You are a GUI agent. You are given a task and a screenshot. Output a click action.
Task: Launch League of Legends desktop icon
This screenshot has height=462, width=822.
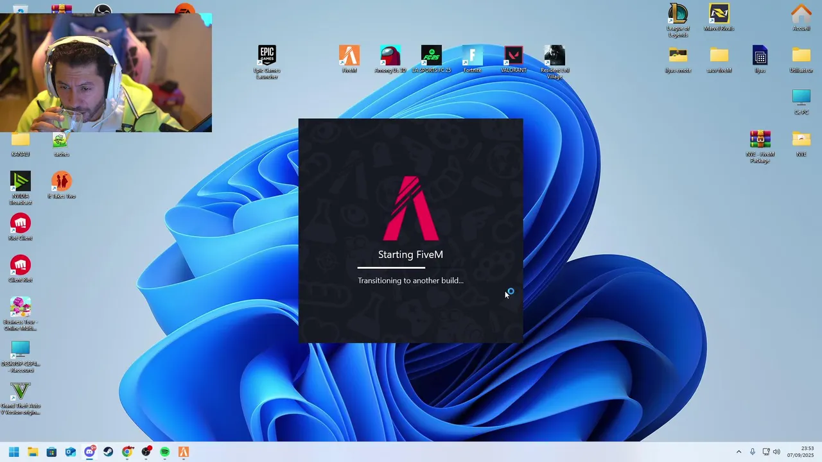[678, 20]
